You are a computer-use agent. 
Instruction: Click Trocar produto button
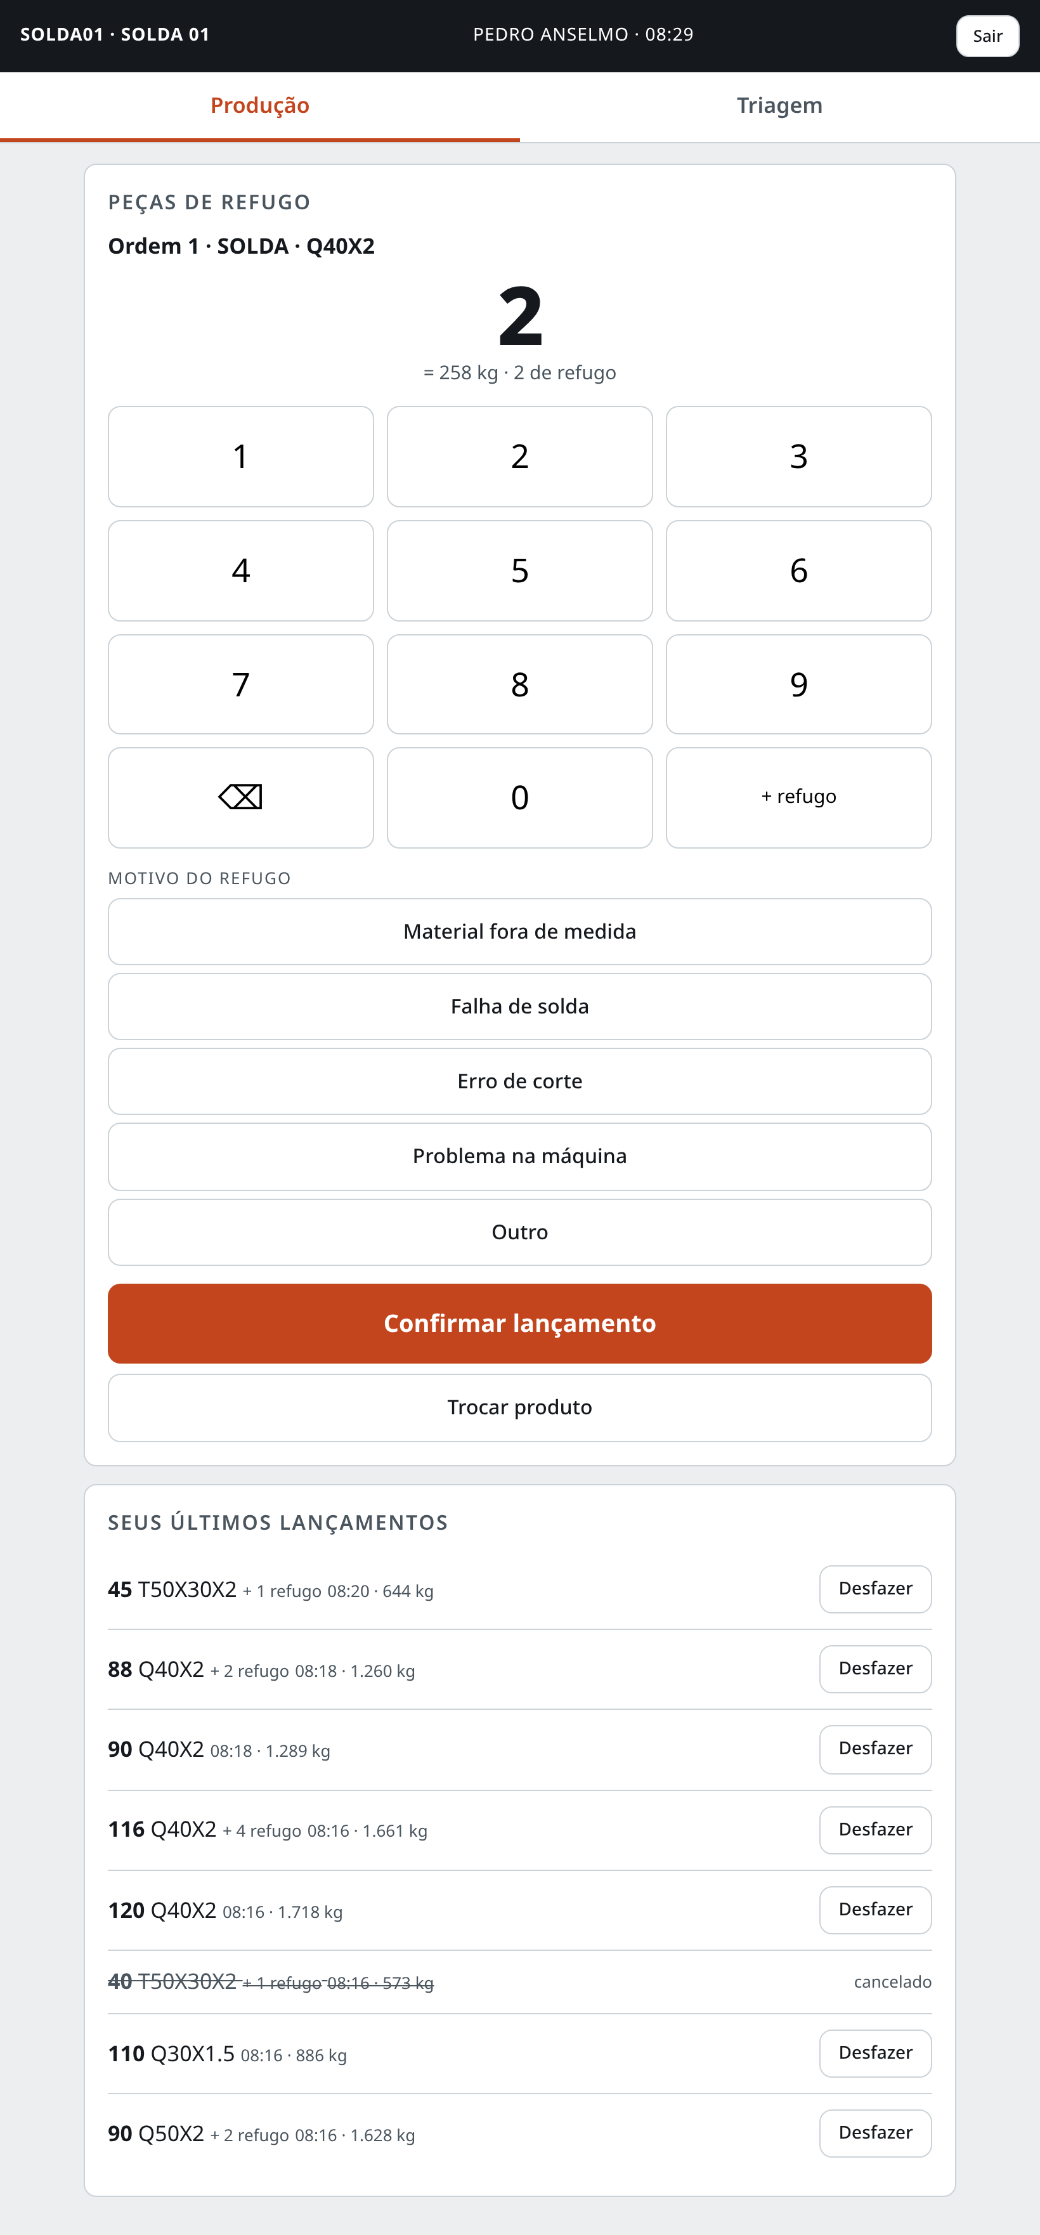point(519,1407)
